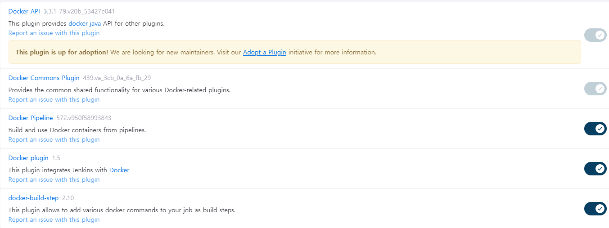Select Docker plugin version 1.5
609x228 pixels.
56,158
